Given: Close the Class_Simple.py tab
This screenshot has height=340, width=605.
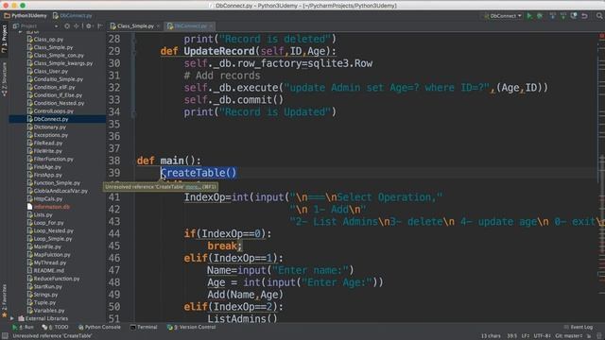Looking at the screenshot, I should [158, 26].
